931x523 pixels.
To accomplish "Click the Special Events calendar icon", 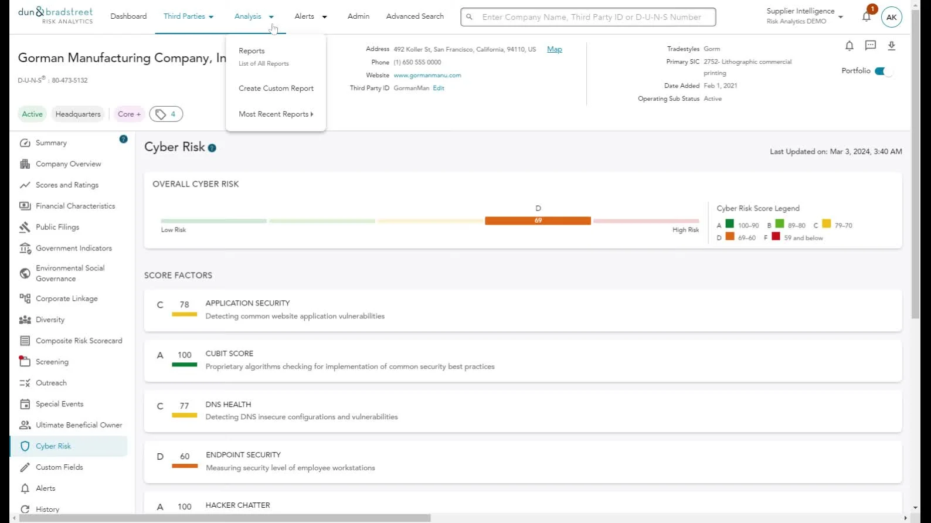I will click(25, 405).
